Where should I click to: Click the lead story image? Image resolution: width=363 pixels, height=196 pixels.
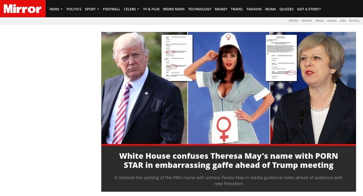[228, 88]
